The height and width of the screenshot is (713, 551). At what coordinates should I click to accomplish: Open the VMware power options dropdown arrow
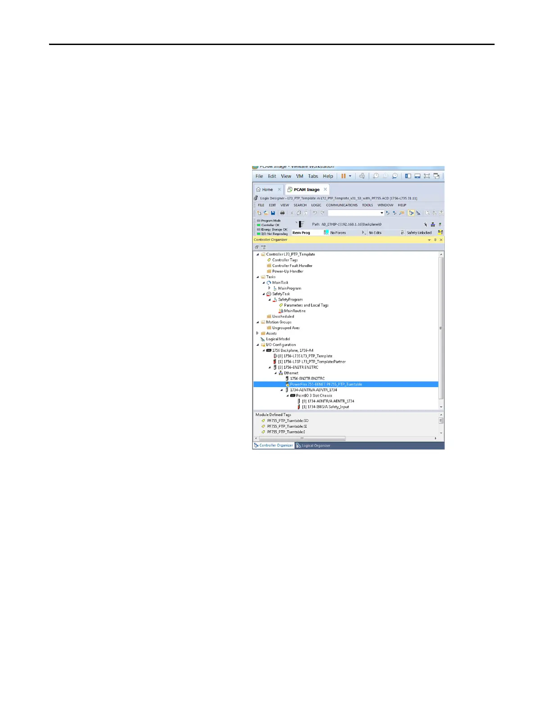click(350, 176)
